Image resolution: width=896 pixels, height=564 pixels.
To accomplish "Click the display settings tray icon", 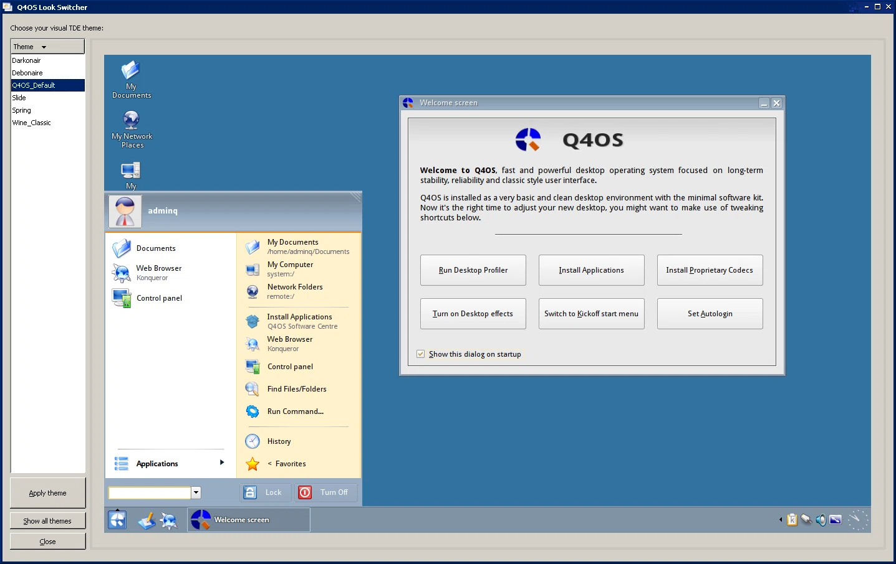I will (836, 520).
